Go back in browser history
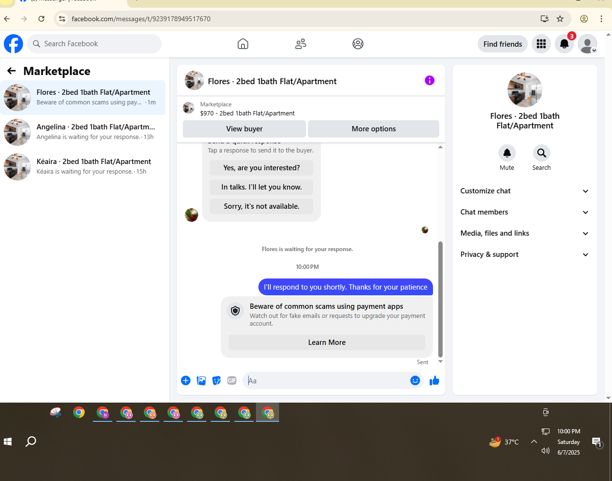Screen dimensions: 612x481 pos(7,19)
